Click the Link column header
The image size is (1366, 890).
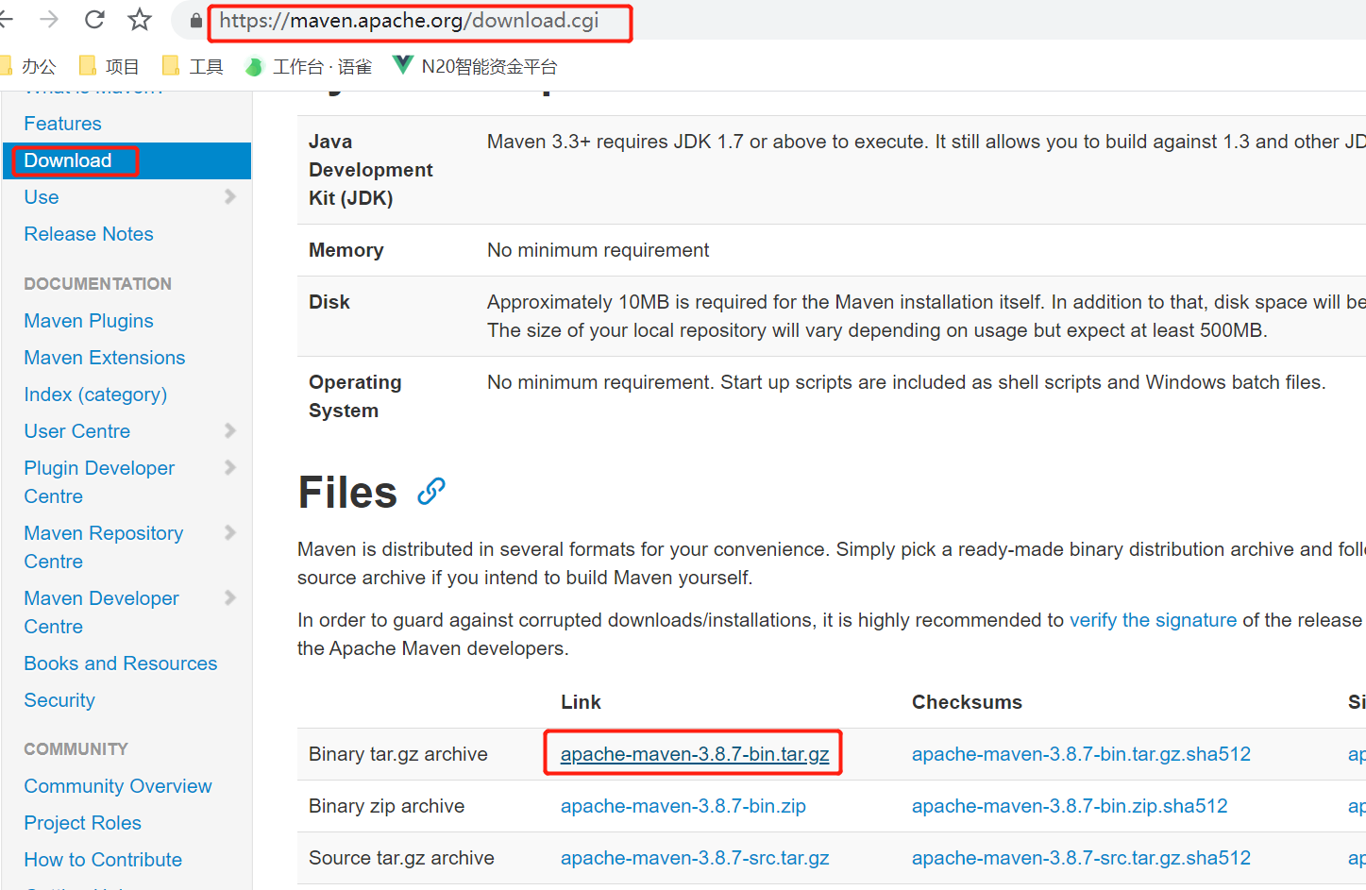pos(581,702)
